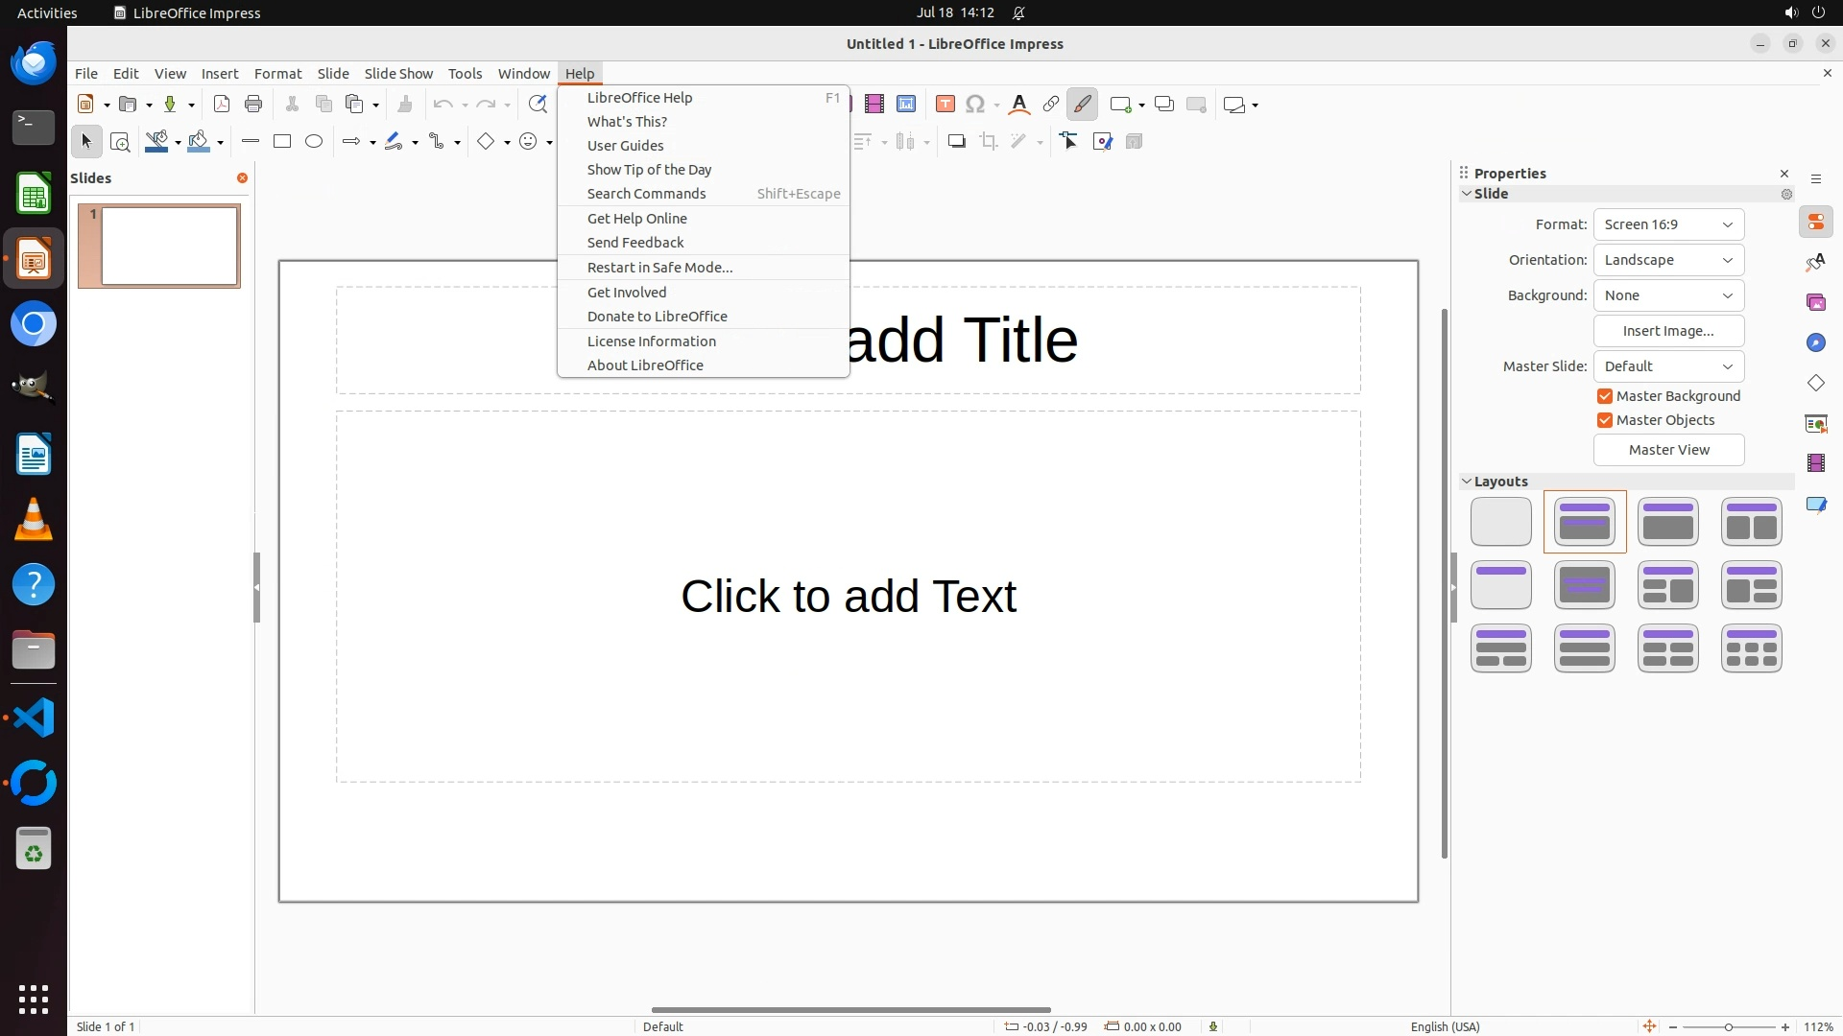Image resolution: width=1843 pixels, height=1036 pixels.
Task: Click the zoom slider in status bar
Action: [1728, 1027]
